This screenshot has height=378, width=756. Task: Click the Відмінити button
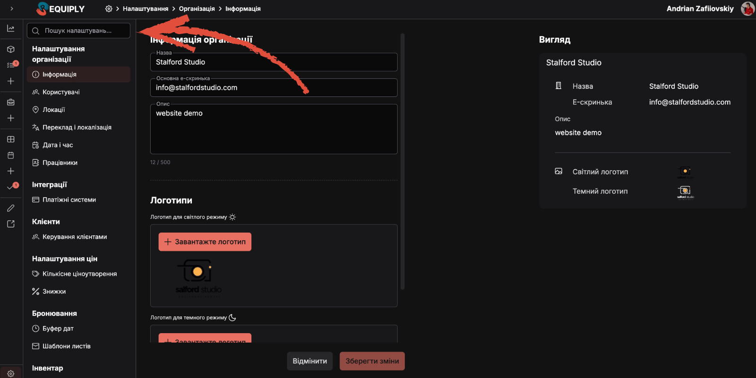(x=309, y=361)
